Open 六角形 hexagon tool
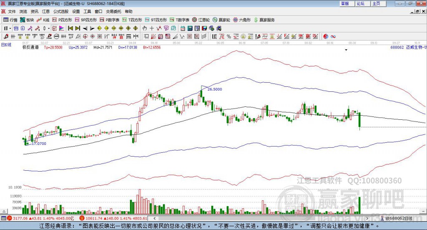 click(x=242, y=20)
